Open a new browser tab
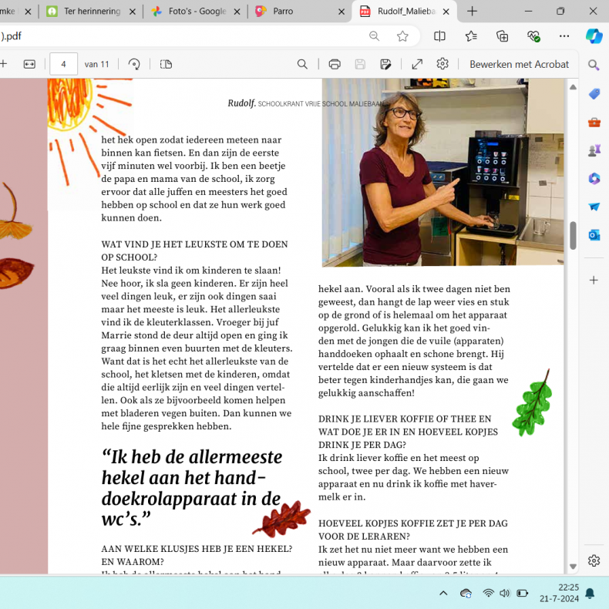The image size is (609, 609). [472, 12]
